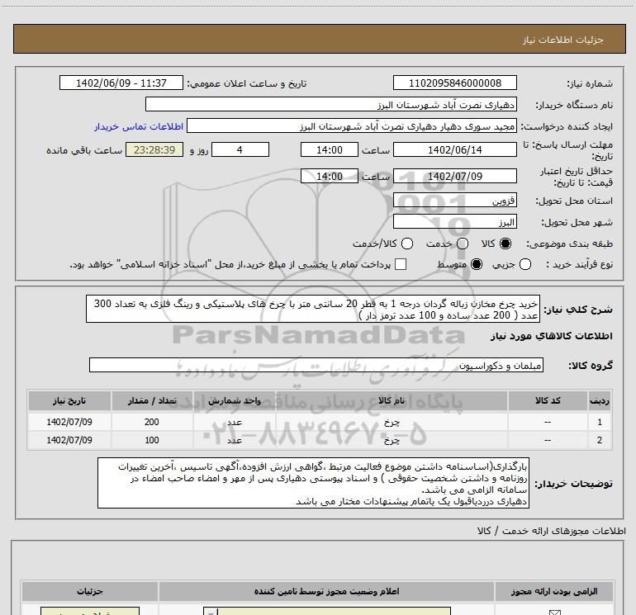
Task: Click the طبقه بندی موضوعی label
Action: click(x=569, y=244)
